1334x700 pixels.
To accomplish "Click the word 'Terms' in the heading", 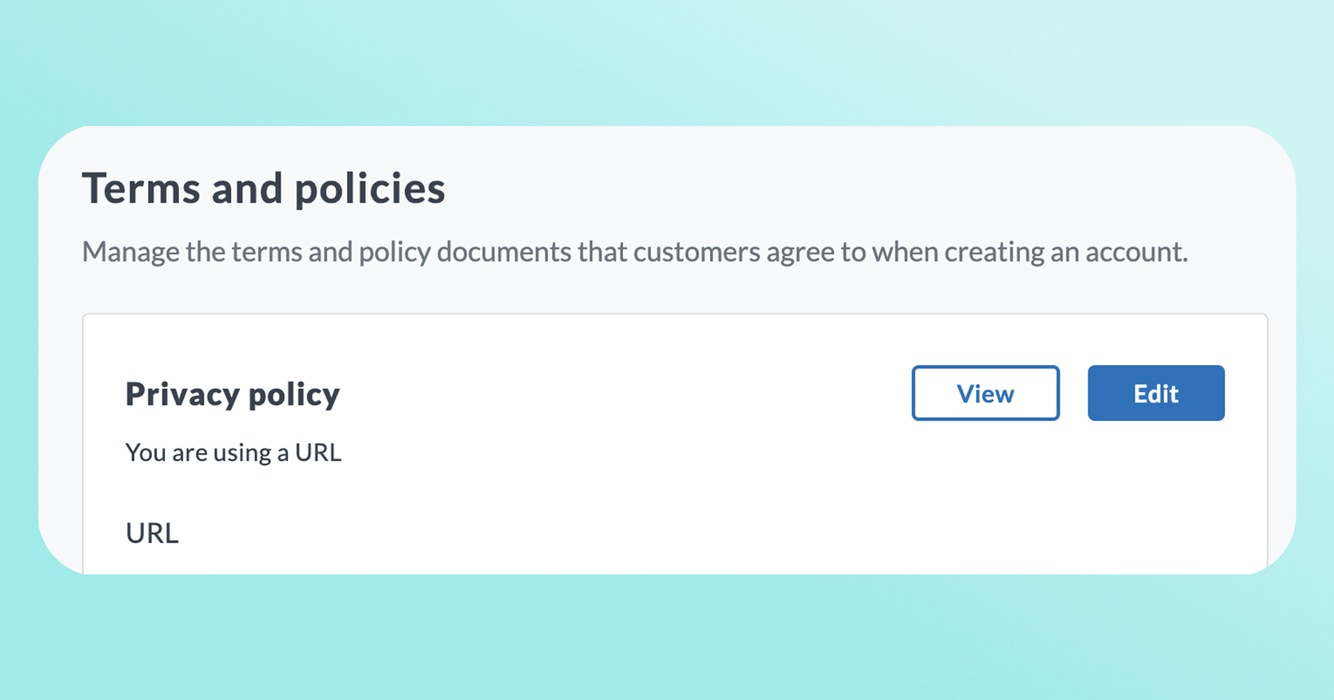I will [x=141, y=189].
